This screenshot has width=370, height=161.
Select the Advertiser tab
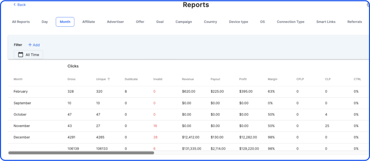pyautogui.click(x=115, y=22)
